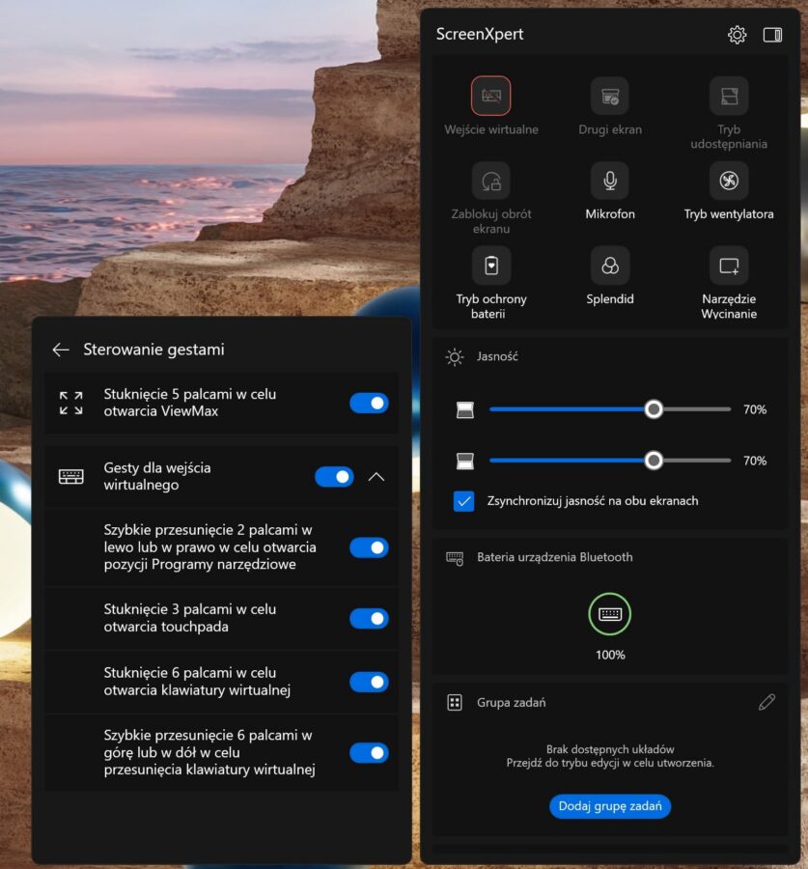Click the panel dock icon beside settings

pos(772,35)
